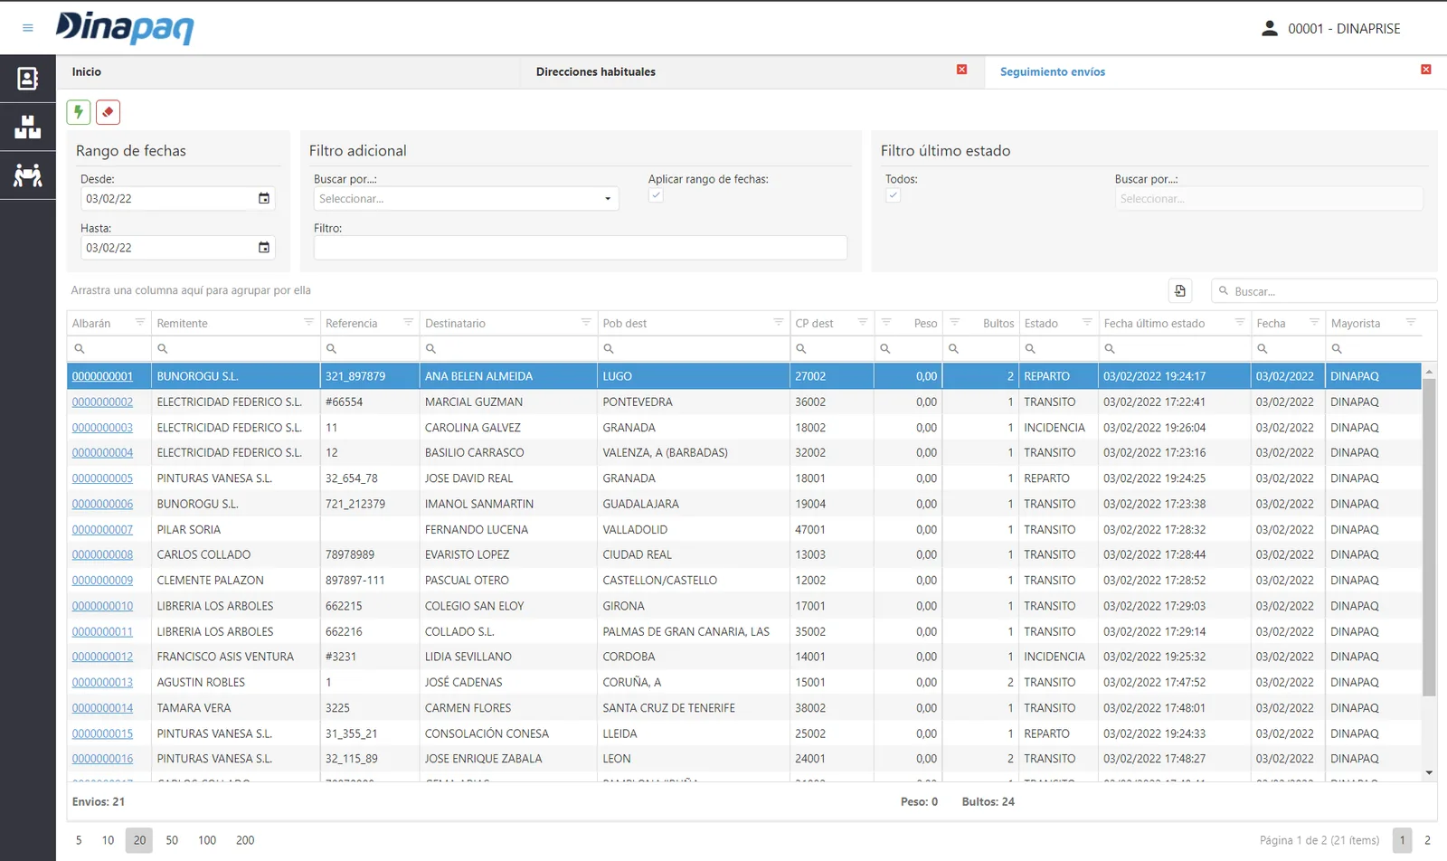
Task: Set page size to 200
Action: [245, 840]
